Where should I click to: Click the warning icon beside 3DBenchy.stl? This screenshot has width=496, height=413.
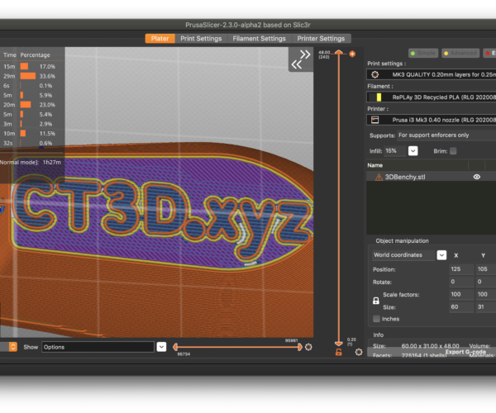tap(379, 178)
